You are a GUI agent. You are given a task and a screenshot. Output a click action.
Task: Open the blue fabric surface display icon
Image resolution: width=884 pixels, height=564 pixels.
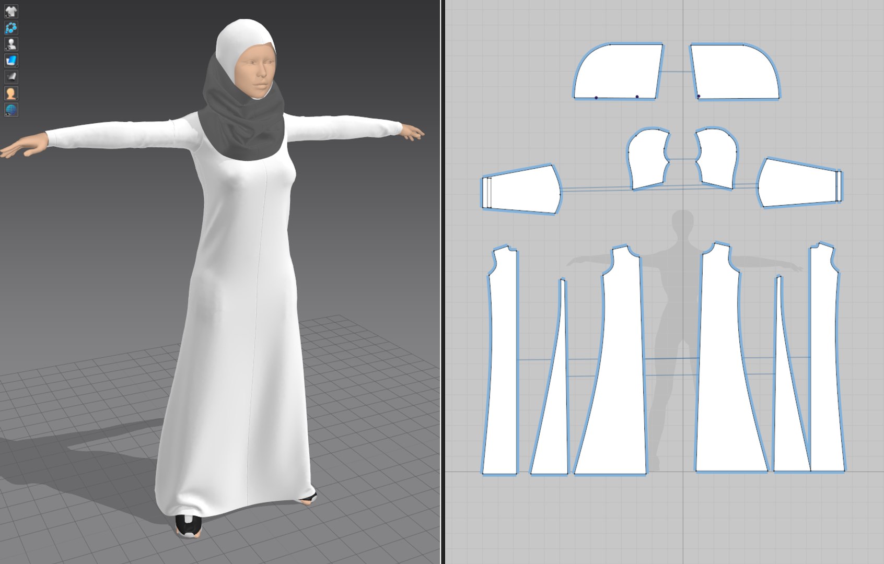pyautogui.click(x=11, y=61)
